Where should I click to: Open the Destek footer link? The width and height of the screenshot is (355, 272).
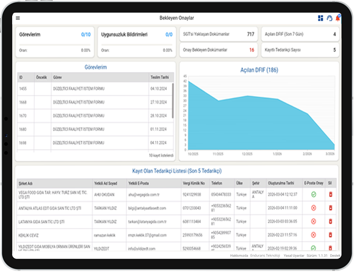(x=335, y=256)
